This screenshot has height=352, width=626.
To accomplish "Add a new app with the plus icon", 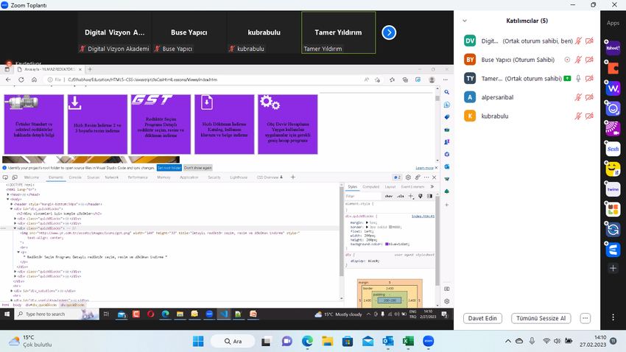I will tap(613, 268).
